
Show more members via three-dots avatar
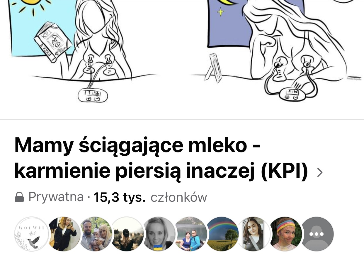[318, 234]
